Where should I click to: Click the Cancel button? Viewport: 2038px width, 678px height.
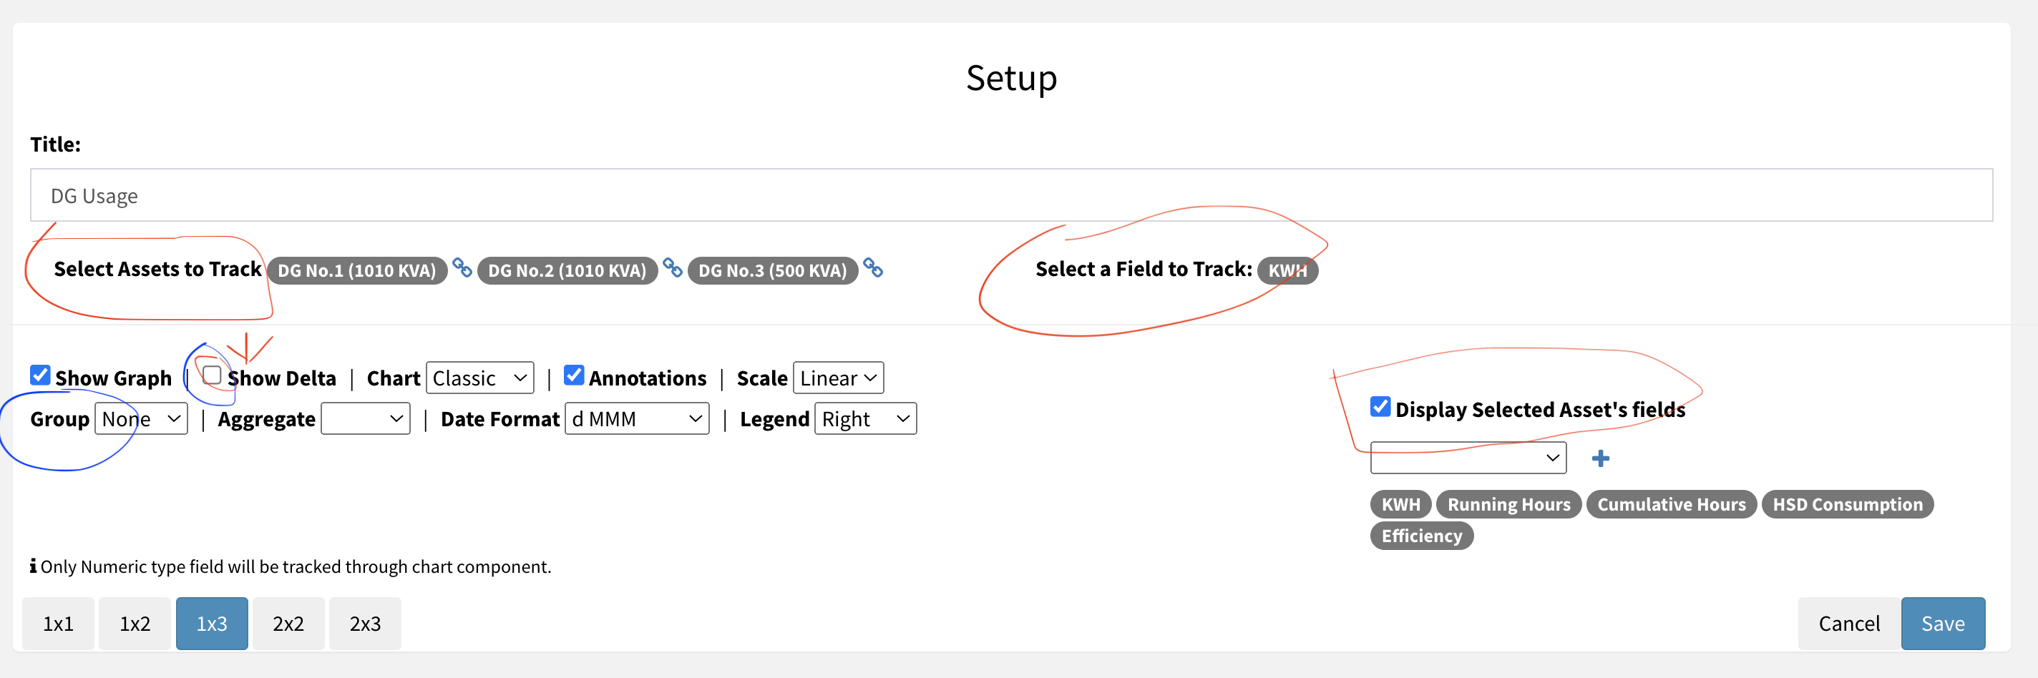1848,623
